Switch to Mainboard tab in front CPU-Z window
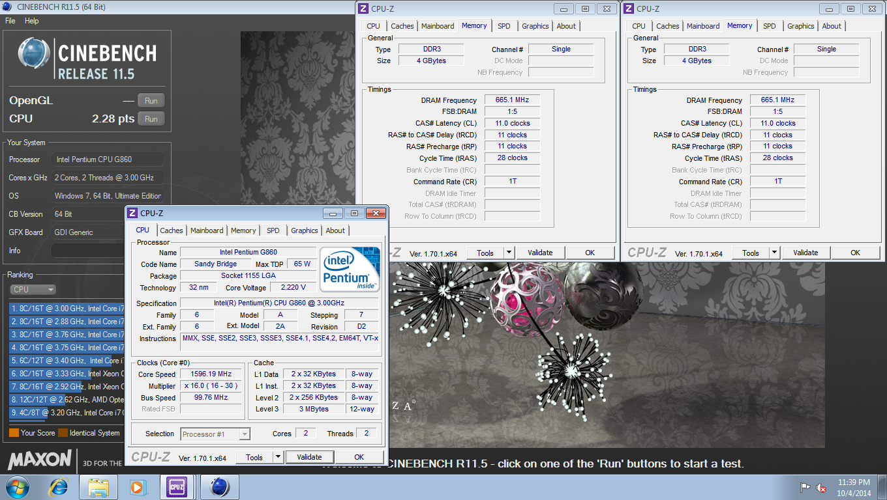This screenshot has width=887, height=500. point(207,230)
